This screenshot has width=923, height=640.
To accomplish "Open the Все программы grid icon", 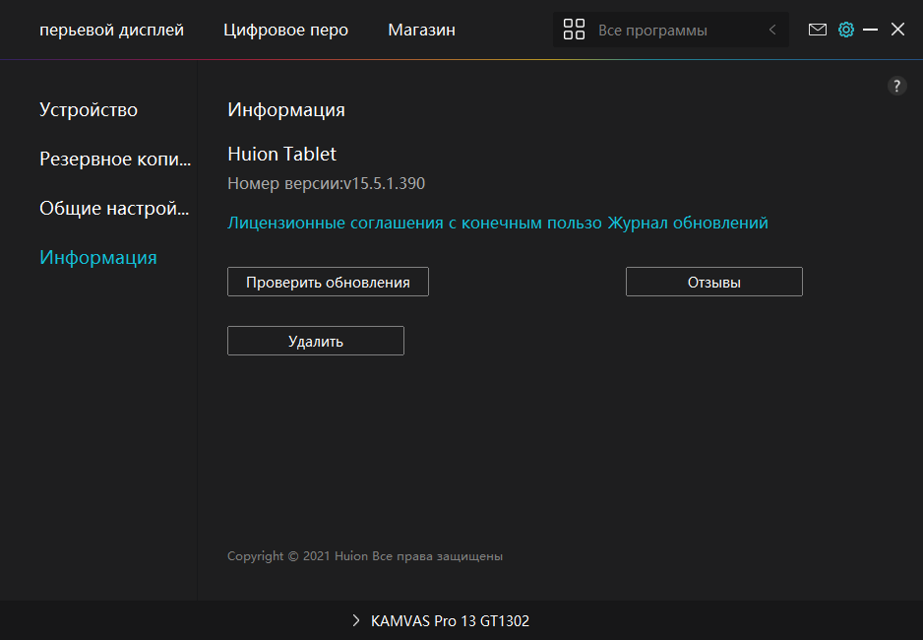I will pos(574,31).
